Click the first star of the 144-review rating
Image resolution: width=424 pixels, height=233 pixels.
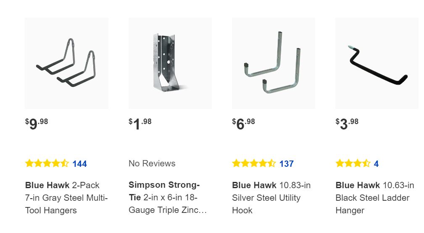click(29, 163)
